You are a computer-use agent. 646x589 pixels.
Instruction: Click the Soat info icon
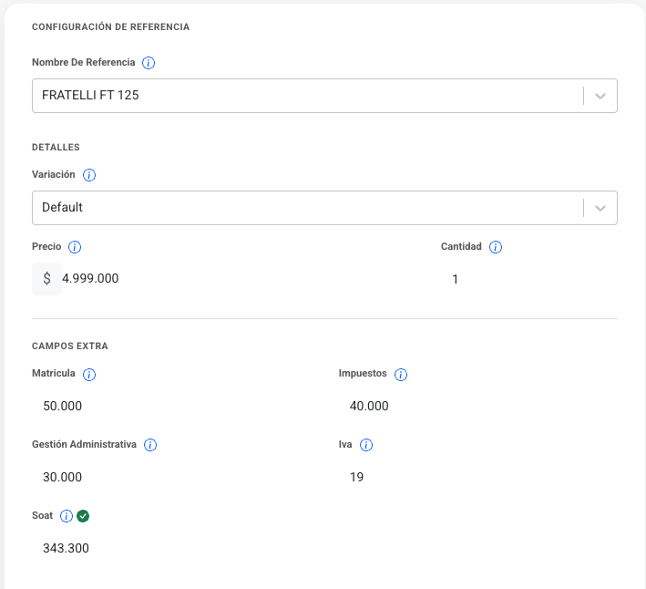(67, 517)
